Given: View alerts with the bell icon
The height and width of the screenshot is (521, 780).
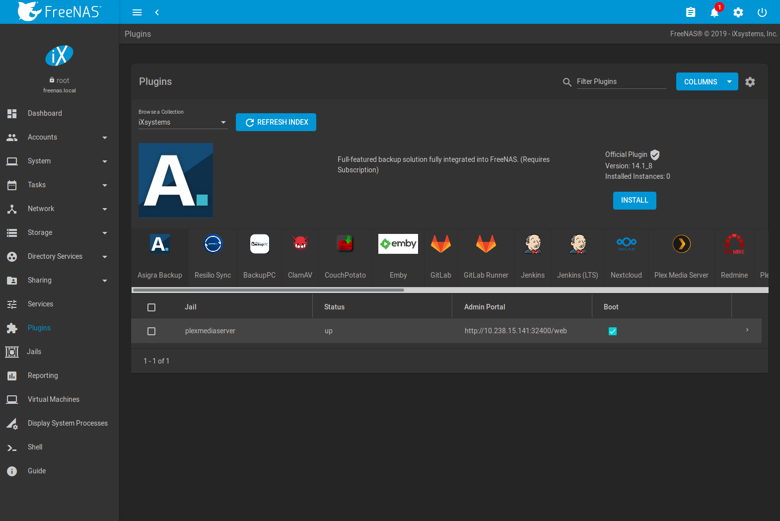Looking at the screenshot, I should [x=714, y=12].
